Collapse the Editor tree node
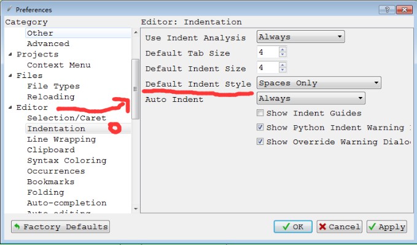 click(x=10, y=107)
